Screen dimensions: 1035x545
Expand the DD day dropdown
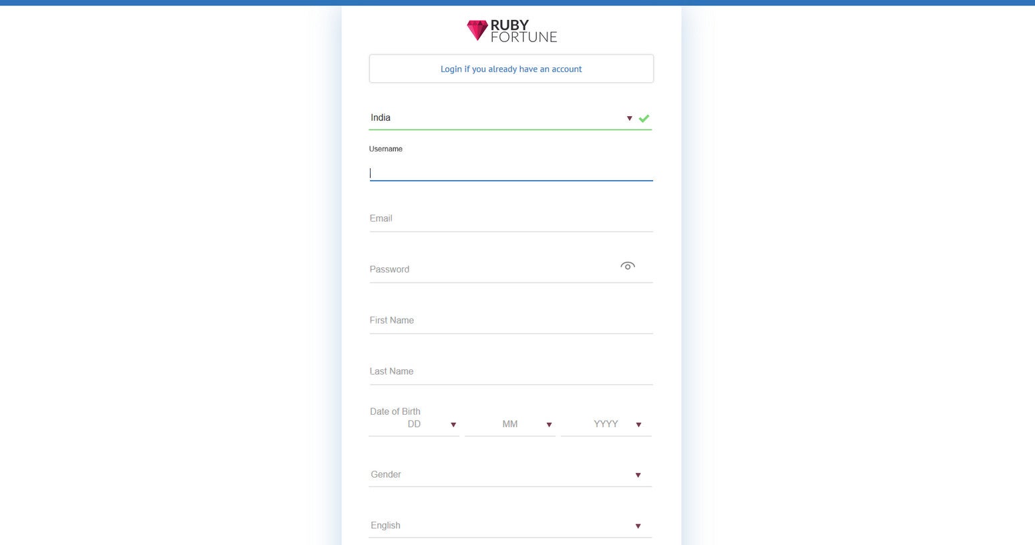[414, 425]
